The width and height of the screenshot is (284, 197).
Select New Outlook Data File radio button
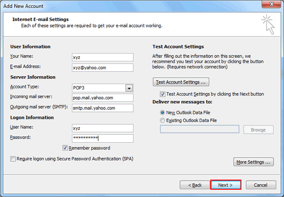[162, 112]
